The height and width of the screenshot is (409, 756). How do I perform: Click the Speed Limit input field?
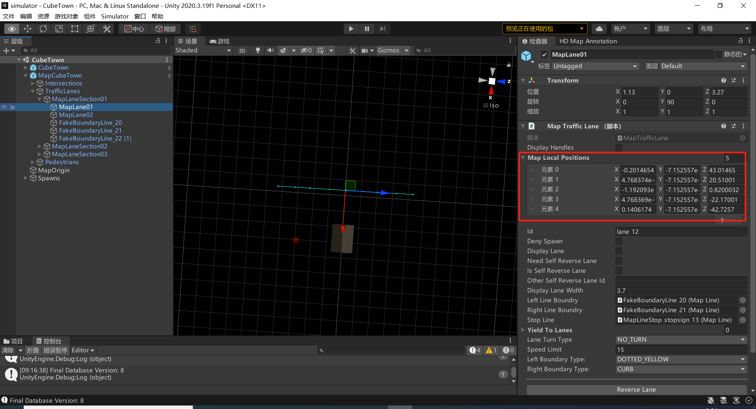tap(681, 350)
